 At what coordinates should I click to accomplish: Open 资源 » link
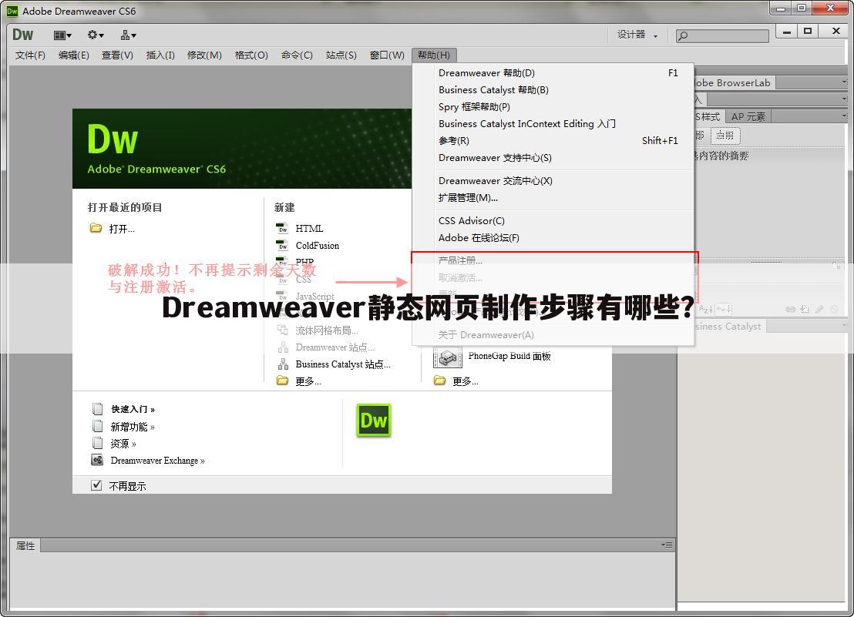pyautogui.click(x=123, y=444)
